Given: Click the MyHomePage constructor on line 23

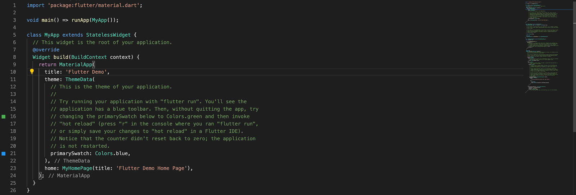Looking at the screenshot, I should point(77,168).
